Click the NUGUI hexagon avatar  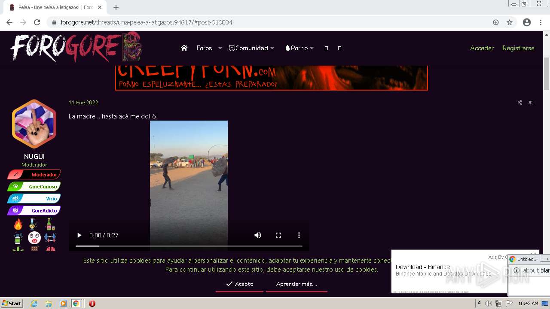coord(34,124)
